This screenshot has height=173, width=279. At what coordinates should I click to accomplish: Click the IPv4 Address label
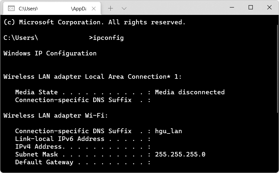point(38,147)
